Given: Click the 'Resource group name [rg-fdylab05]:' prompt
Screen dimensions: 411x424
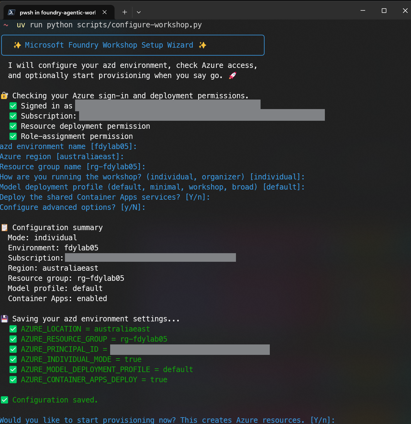Looking at the screenshot, I should tap(73, 167).
